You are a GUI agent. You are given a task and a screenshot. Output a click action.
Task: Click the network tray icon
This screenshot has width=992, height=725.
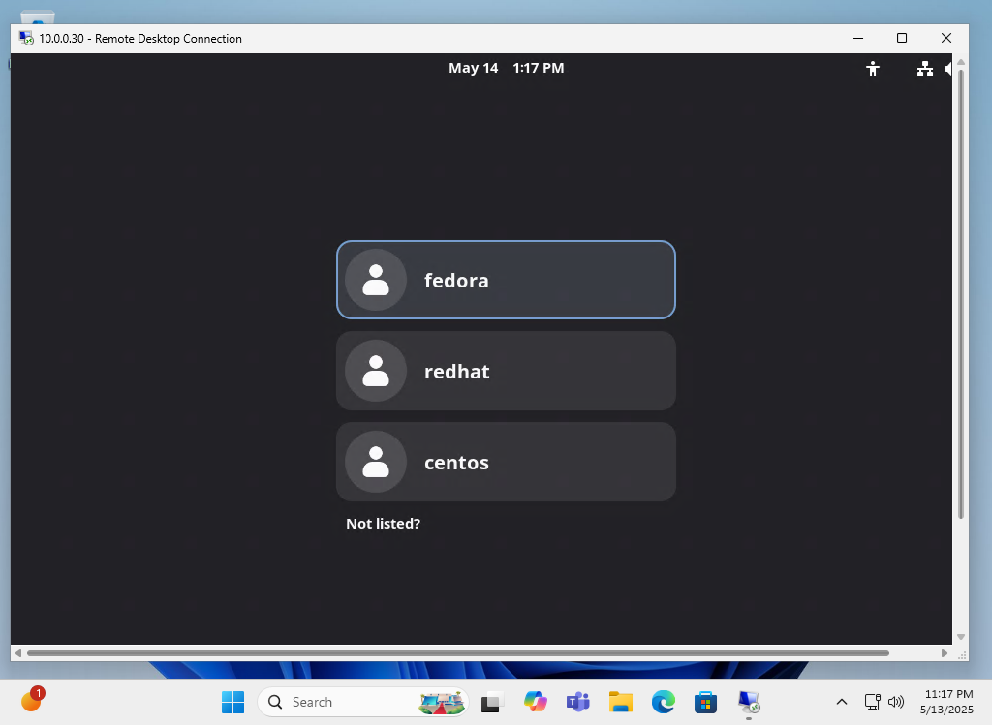(873, 702)
